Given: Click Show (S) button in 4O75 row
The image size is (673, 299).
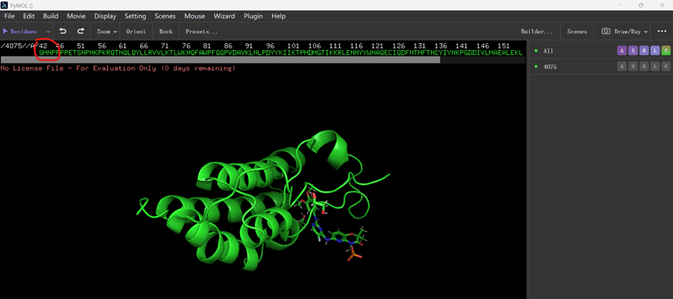Looking at the screenshot, I should (x=633, y=66).
